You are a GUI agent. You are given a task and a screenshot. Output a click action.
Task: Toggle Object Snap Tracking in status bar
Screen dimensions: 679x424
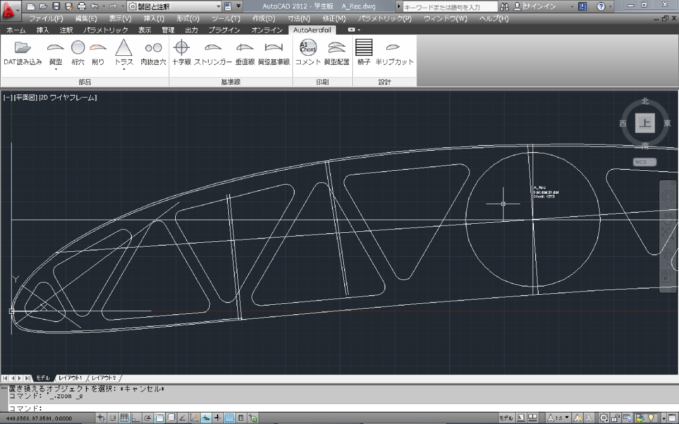182,418
